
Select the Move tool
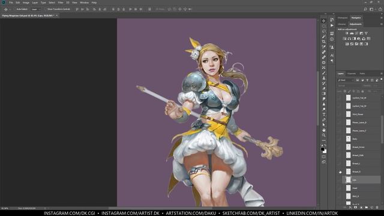324,21
